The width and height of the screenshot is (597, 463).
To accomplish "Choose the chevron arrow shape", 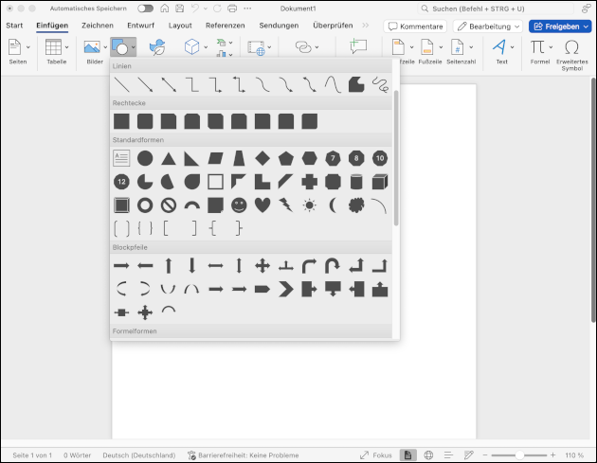I will 286,289.
